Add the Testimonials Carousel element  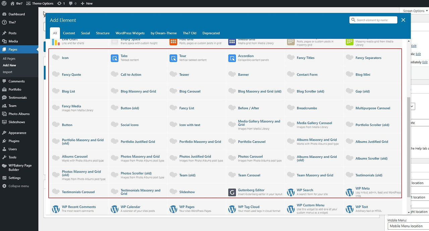click(x=79, y=192)
